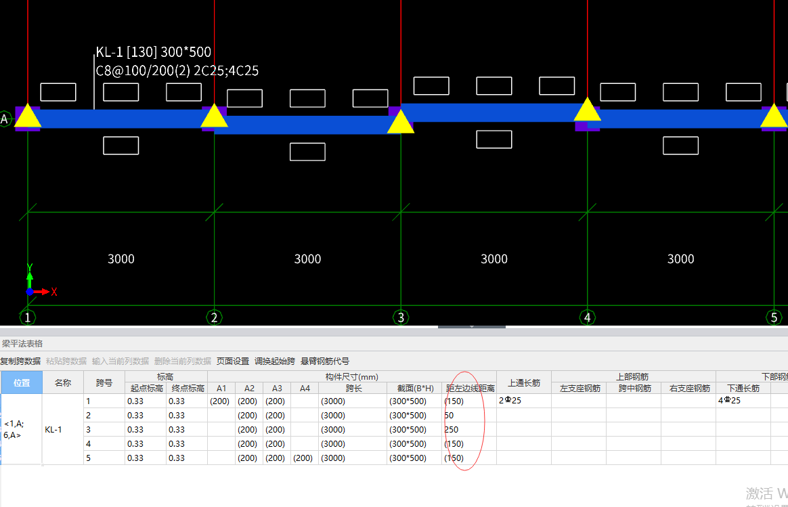The image size is (788, 507).
Task: Click the 起点标高 column header
Action: point(146,389)
